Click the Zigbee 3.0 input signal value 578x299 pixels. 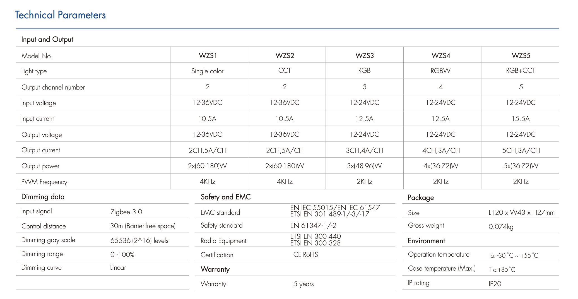pyautogui.click(x=126, y=212)
